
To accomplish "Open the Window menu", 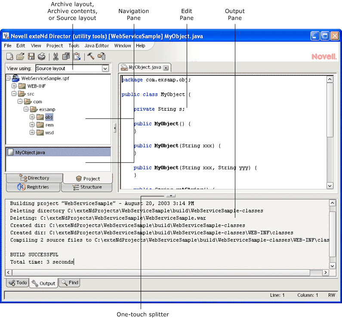I will (x=123, y=46).
